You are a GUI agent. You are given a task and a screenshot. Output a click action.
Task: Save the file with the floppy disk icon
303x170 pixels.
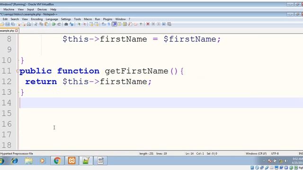pyautogui.click(x=8, y=24)
